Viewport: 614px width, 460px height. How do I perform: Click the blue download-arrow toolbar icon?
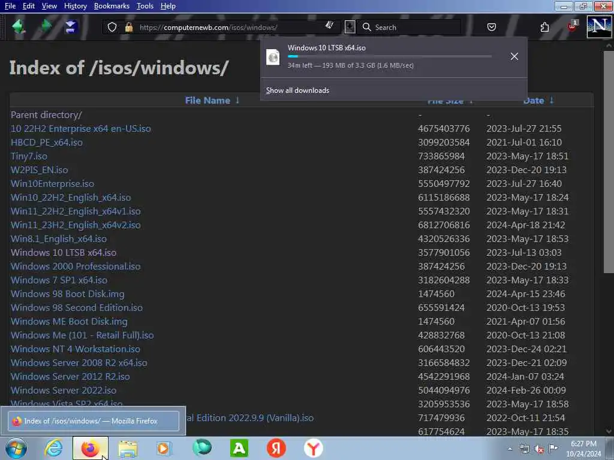(x=71, y=27)
